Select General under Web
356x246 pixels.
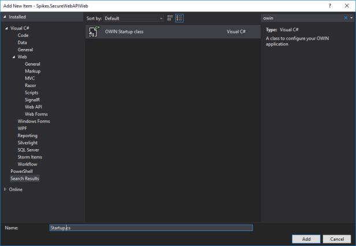(x=32, y=64)
